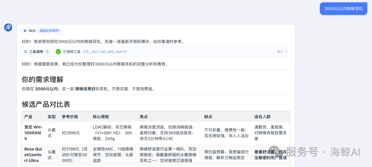Click the 适合人群 column header
This screenshot has width=372, height=167.
pos(262,116)
